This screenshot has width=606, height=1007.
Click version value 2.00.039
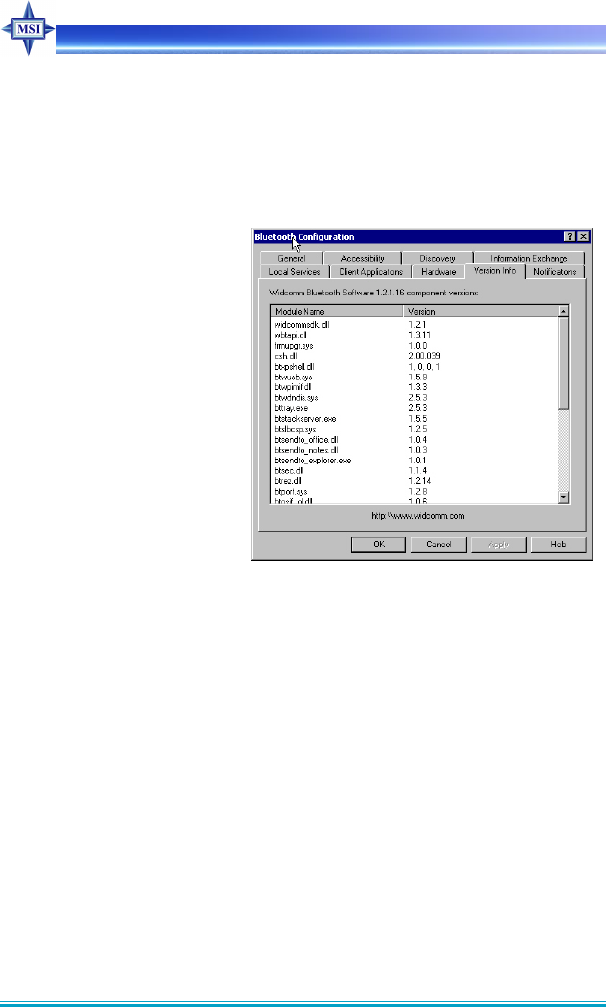pyautogui.click(x=424, y=356)
